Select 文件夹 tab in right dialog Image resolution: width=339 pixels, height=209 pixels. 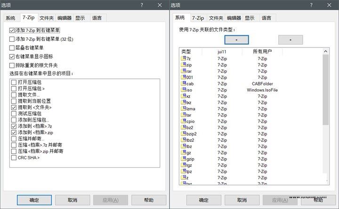(216, 18)
